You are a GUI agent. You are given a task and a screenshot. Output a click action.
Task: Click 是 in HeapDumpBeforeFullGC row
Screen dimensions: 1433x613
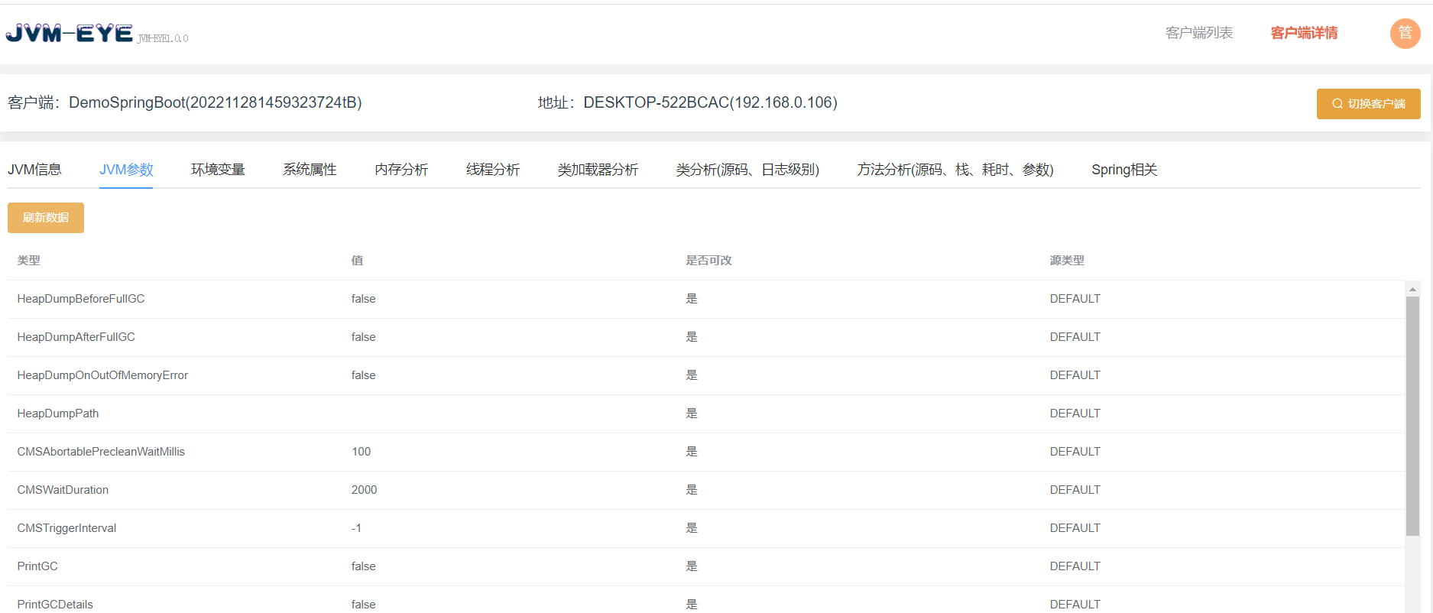[x=692, y=299]
